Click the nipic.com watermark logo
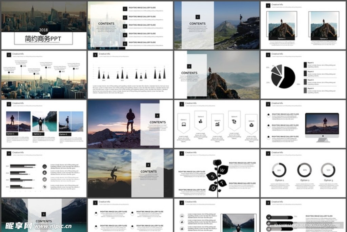Image resolution: width=347 pixels, height=232 pixels. pyautogui.click(x=37, y=226)
